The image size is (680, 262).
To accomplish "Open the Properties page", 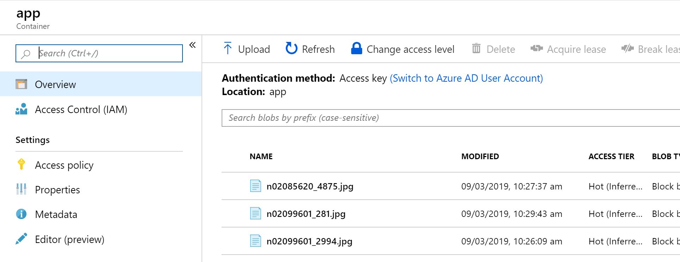I will click(x=57, y=189).
